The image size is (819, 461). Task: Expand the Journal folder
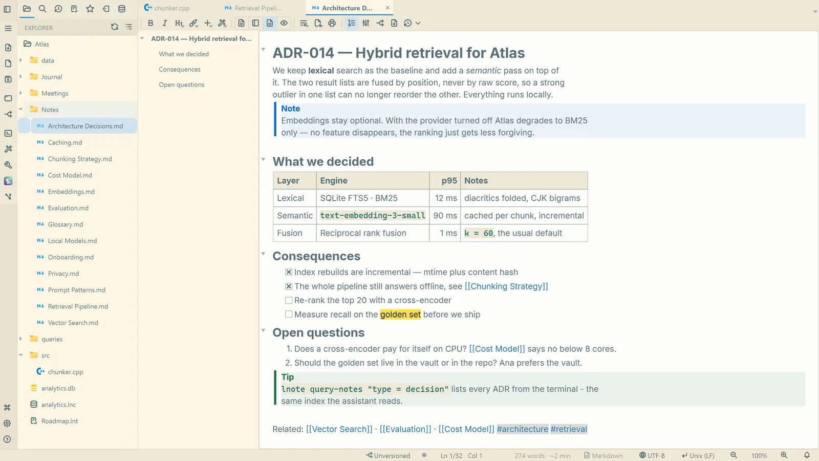20,77
